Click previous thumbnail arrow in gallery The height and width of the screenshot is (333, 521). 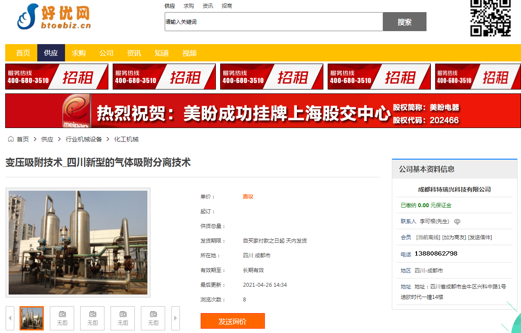tap(10, 318)
